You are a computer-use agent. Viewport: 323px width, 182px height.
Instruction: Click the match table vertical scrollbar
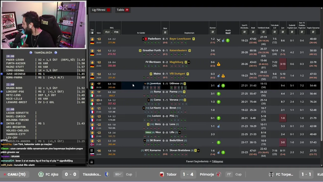pyautogui.click(x=321, y=95)
